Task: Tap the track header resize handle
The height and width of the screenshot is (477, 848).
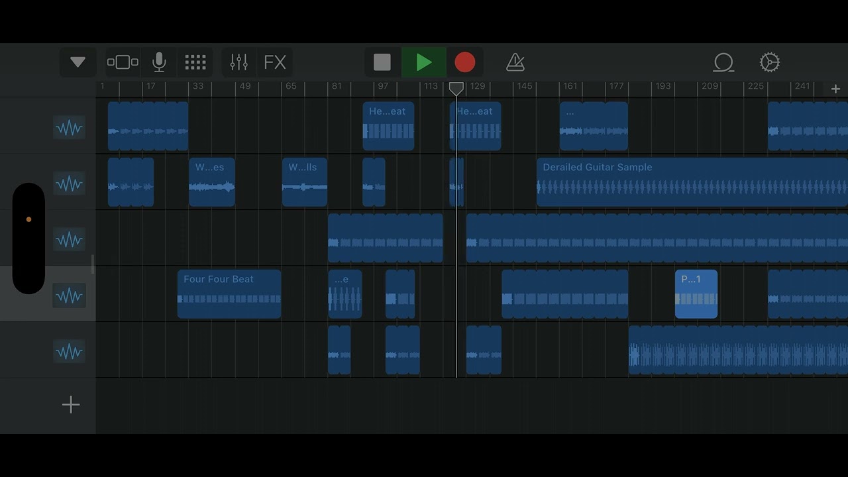Action: click(93, 264)
